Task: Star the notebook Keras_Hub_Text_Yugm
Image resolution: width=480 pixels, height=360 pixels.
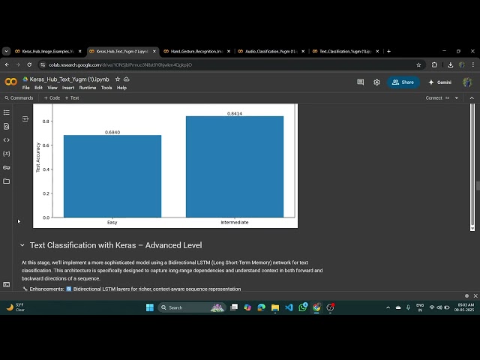Action: click(118, 79)
